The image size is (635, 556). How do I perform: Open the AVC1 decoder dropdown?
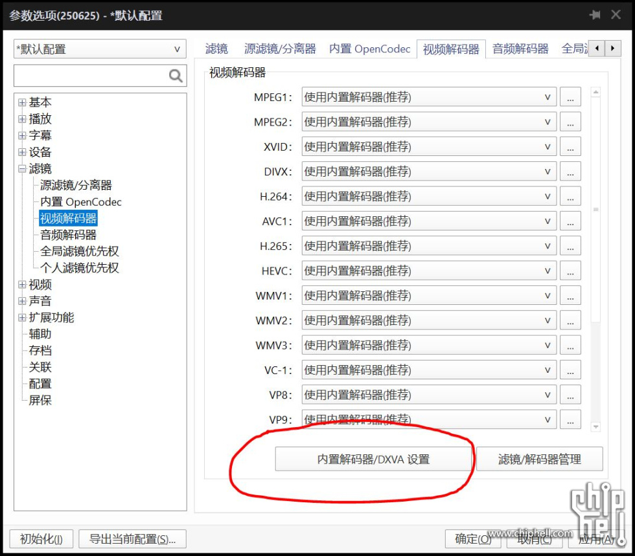(429, 221)
